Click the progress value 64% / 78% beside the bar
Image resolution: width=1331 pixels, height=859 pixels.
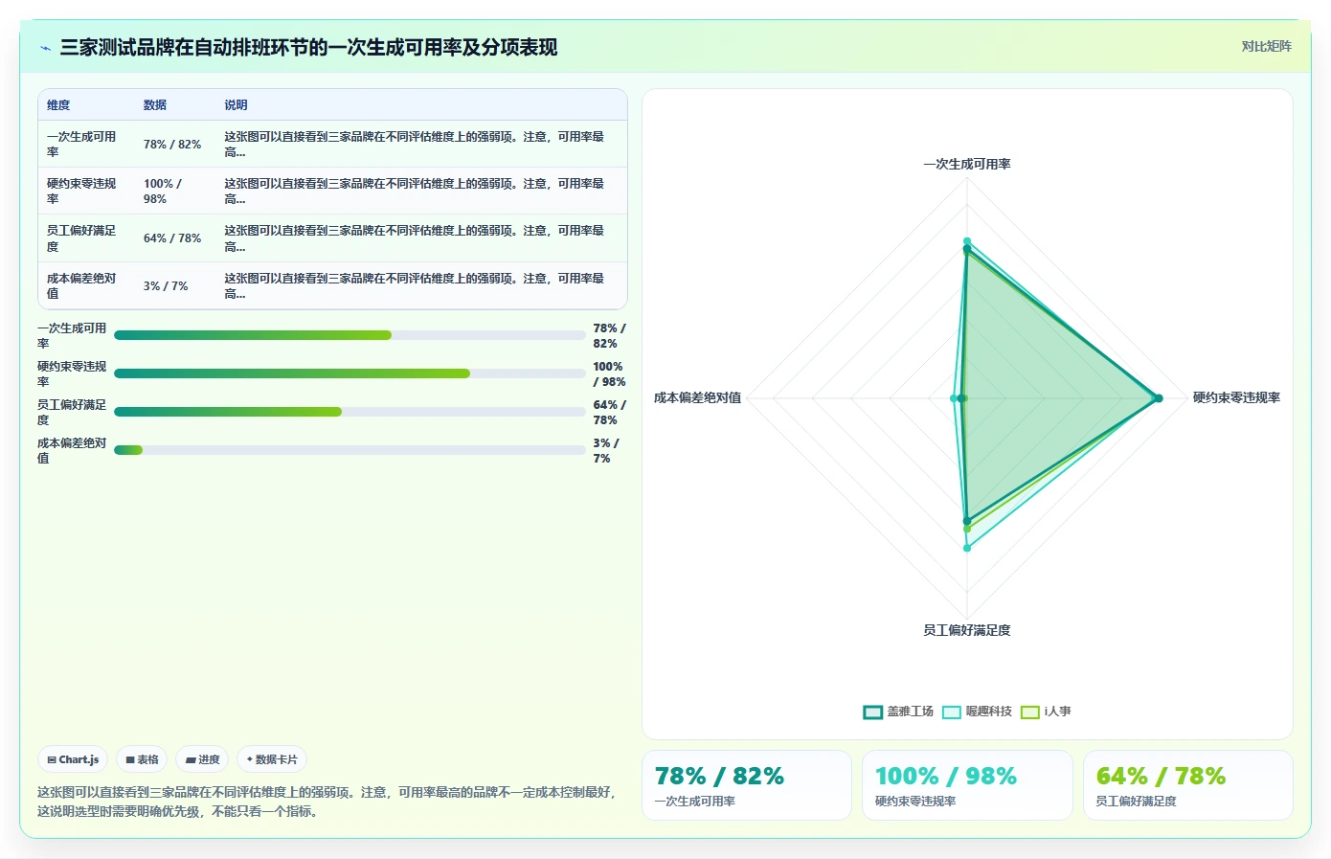click(x=609, y=412)
